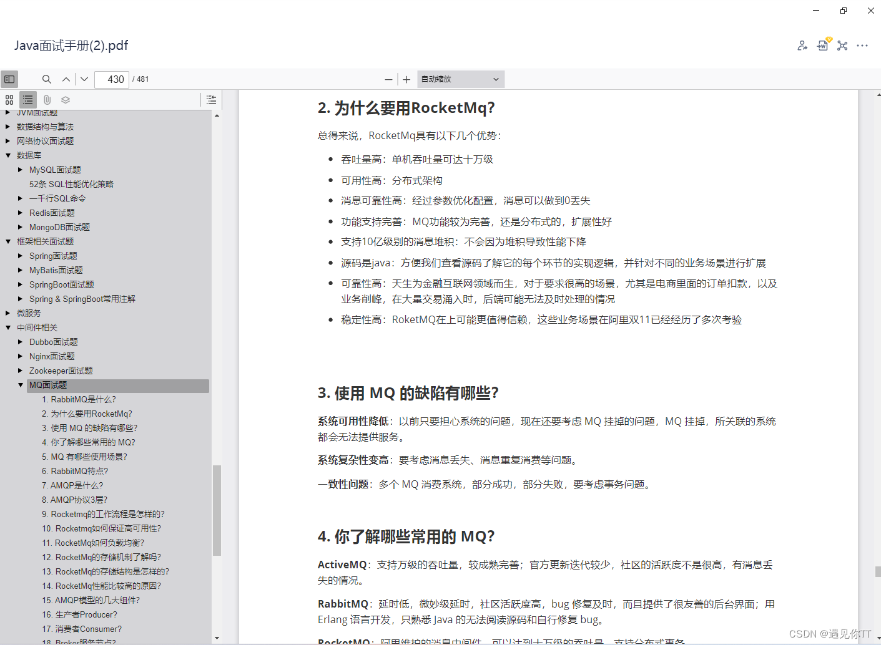The image size is (881, 645).
Task: Open the 自动缩放 zoom dropdown
Action: pos(460,79)
